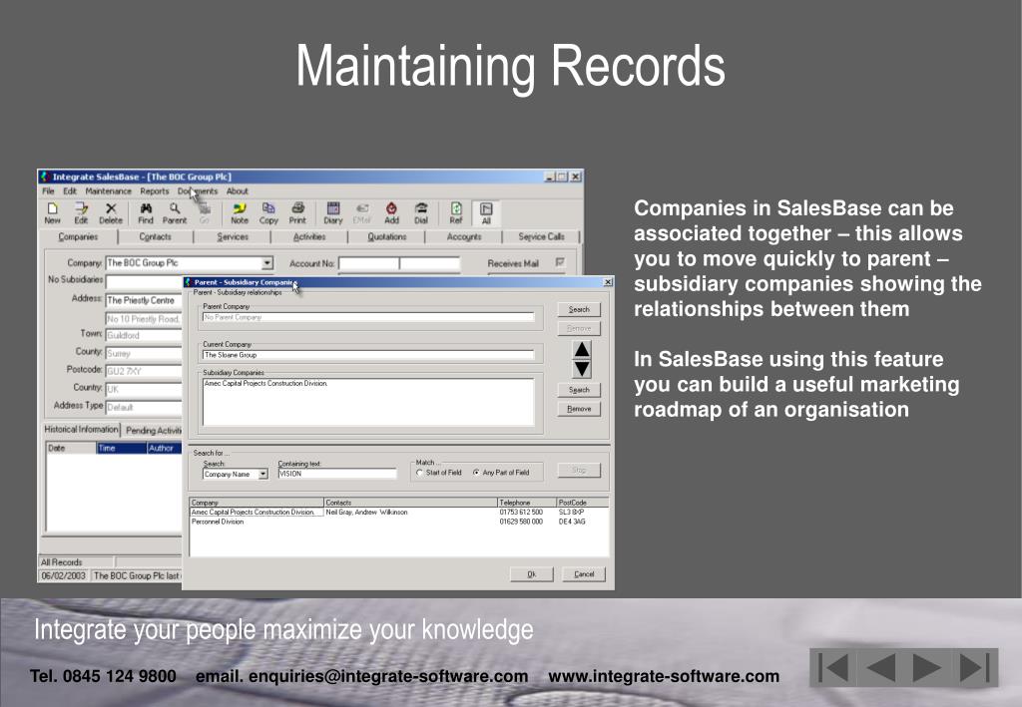Click the Account No input field
The image size is (1022, 707).
click(x=399, y=263)
